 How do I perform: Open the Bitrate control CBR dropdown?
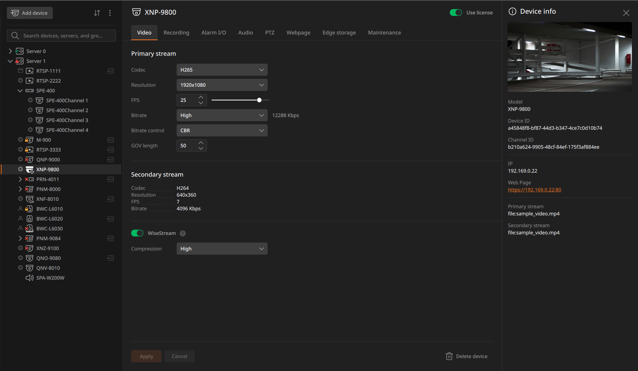click(x=222, y=130)
